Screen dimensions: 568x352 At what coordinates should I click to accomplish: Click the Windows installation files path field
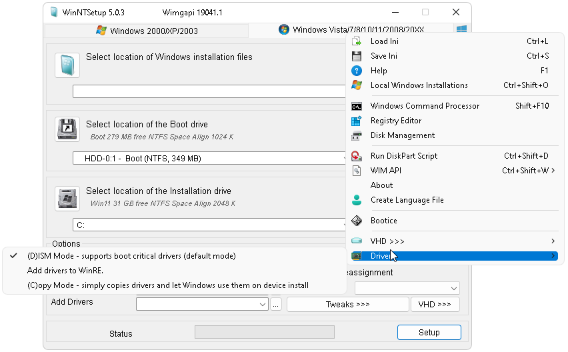tap(209, 91)
